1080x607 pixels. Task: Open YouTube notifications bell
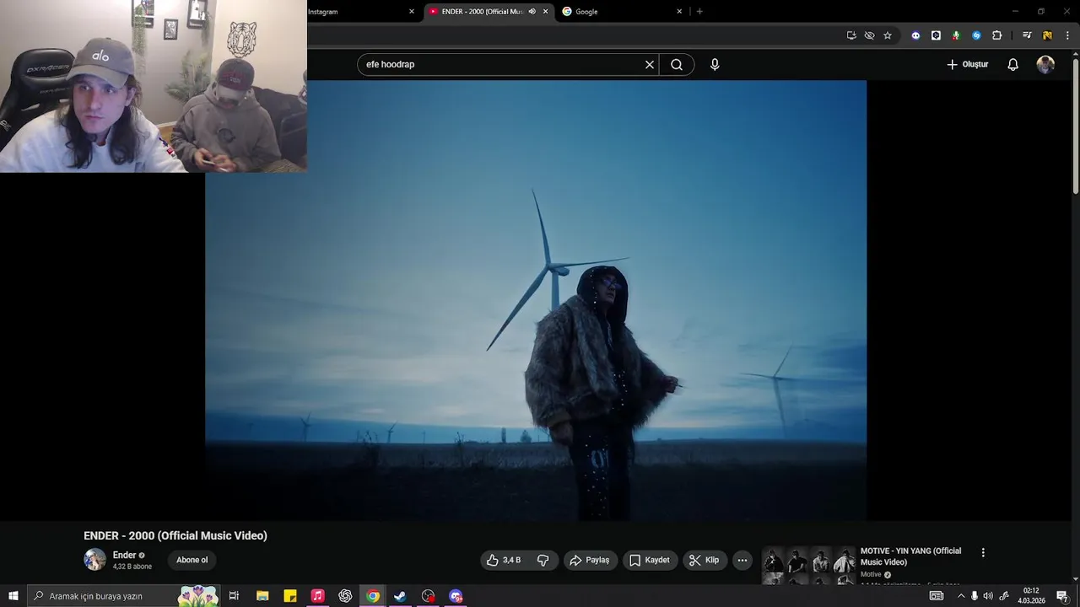click(x=1013, y=65)
